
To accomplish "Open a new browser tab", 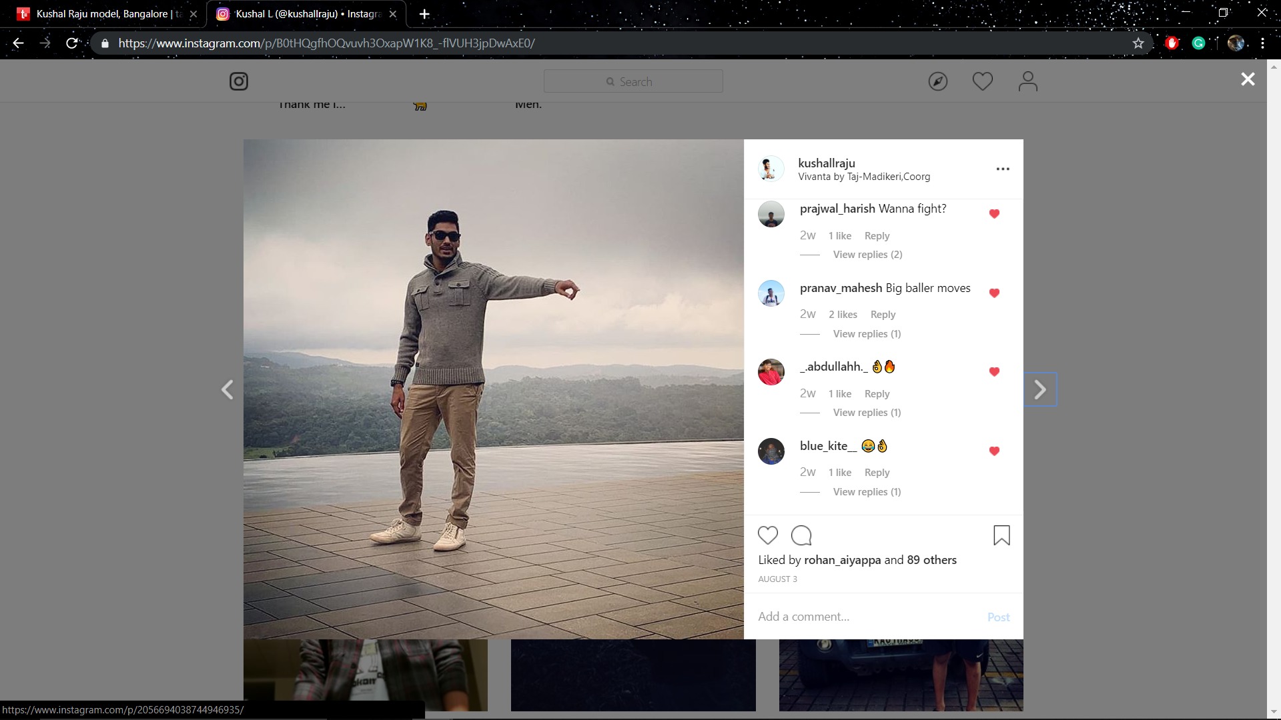I will (x=424, y=14).
